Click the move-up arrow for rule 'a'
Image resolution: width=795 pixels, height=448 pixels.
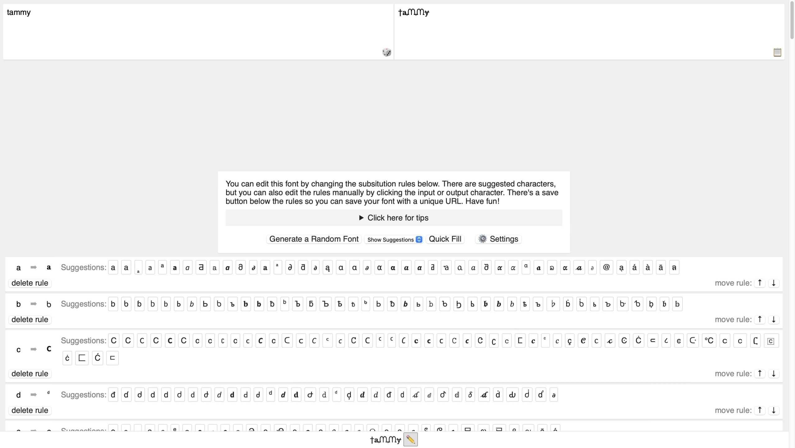click(x=760, y=282)
